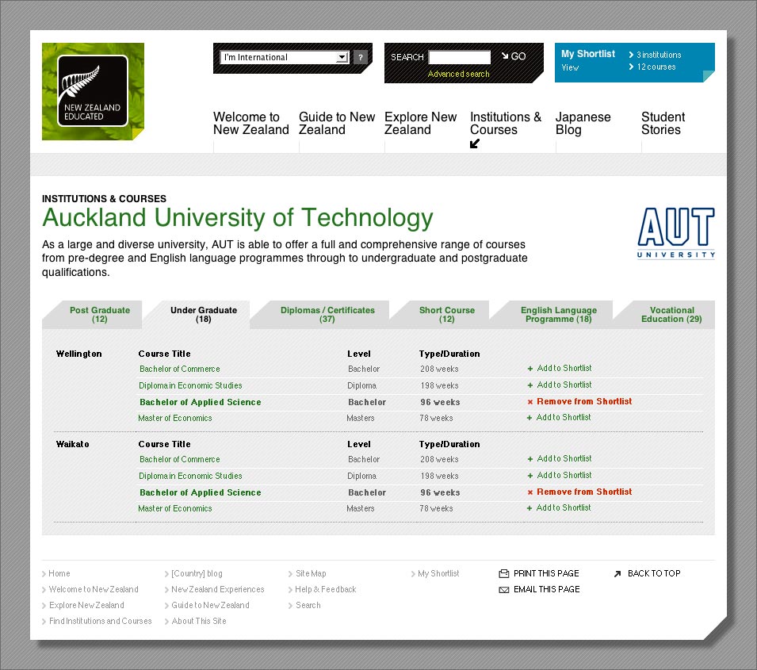757x670 pixels.
Task: Click the plus icon on Waikato Bachelor of Commerce
Action: (x=530, y=459)
